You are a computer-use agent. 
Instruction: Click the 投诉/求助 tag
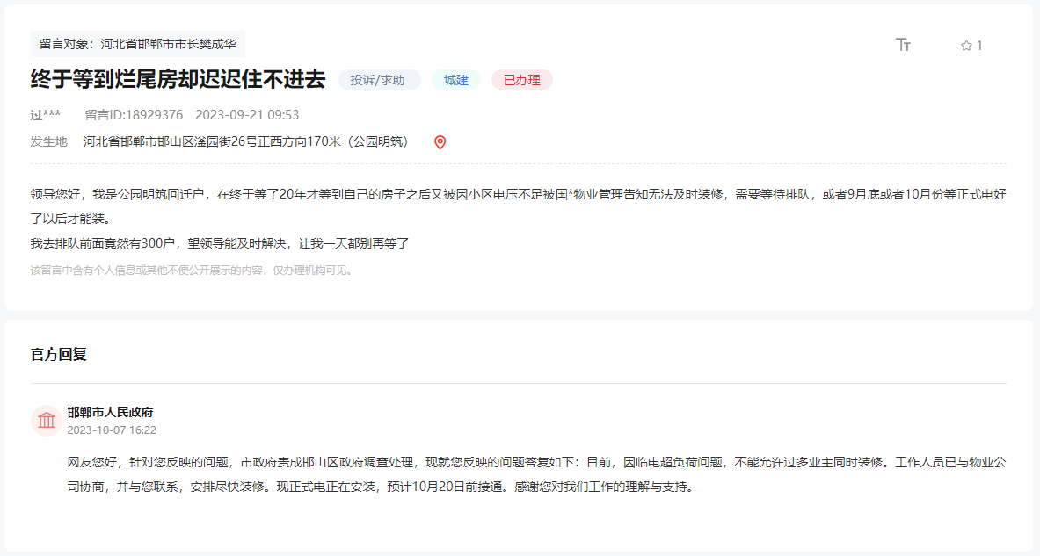click(x=379, y=80)
